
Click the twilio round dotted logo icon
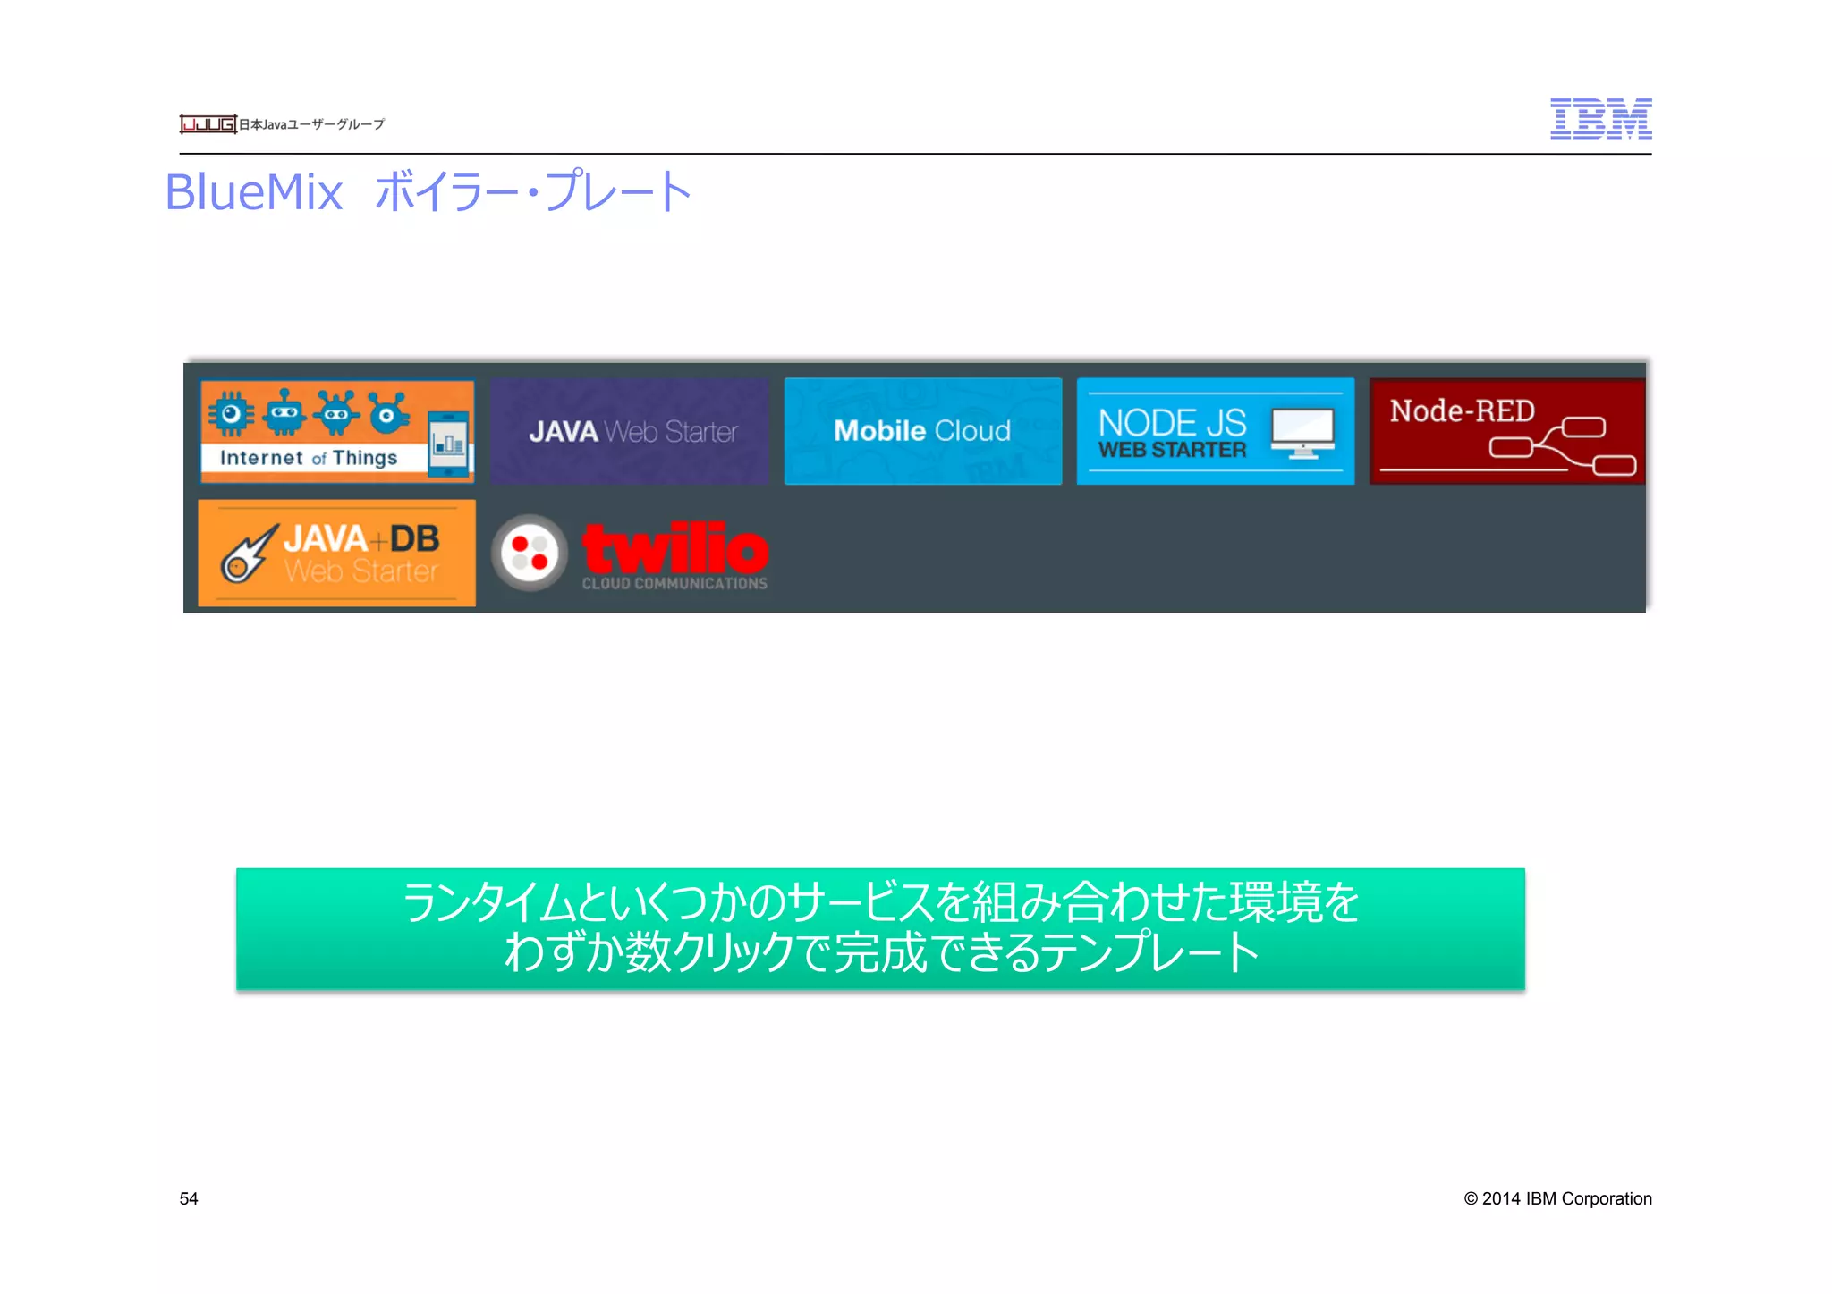pos(530,553)
